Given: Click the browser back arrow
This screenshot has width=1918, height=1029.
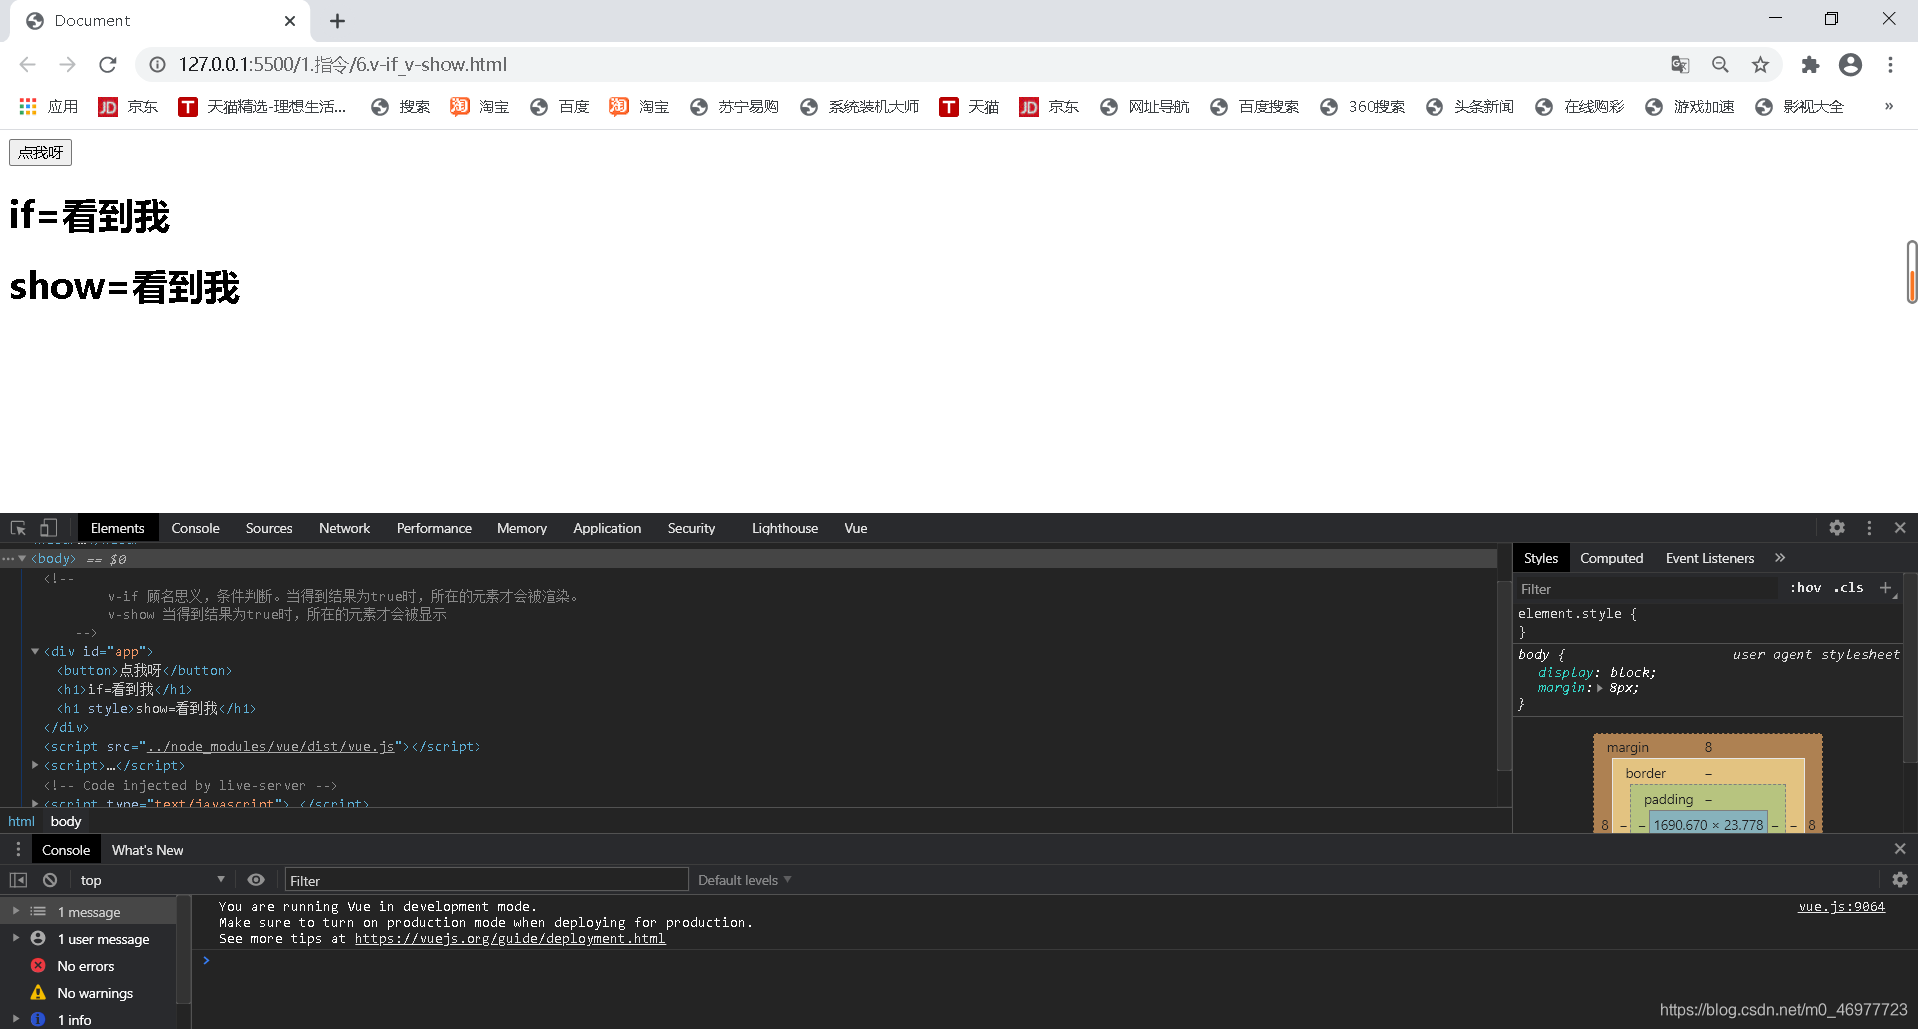Looking at the screenshot, I should point(27,64).
